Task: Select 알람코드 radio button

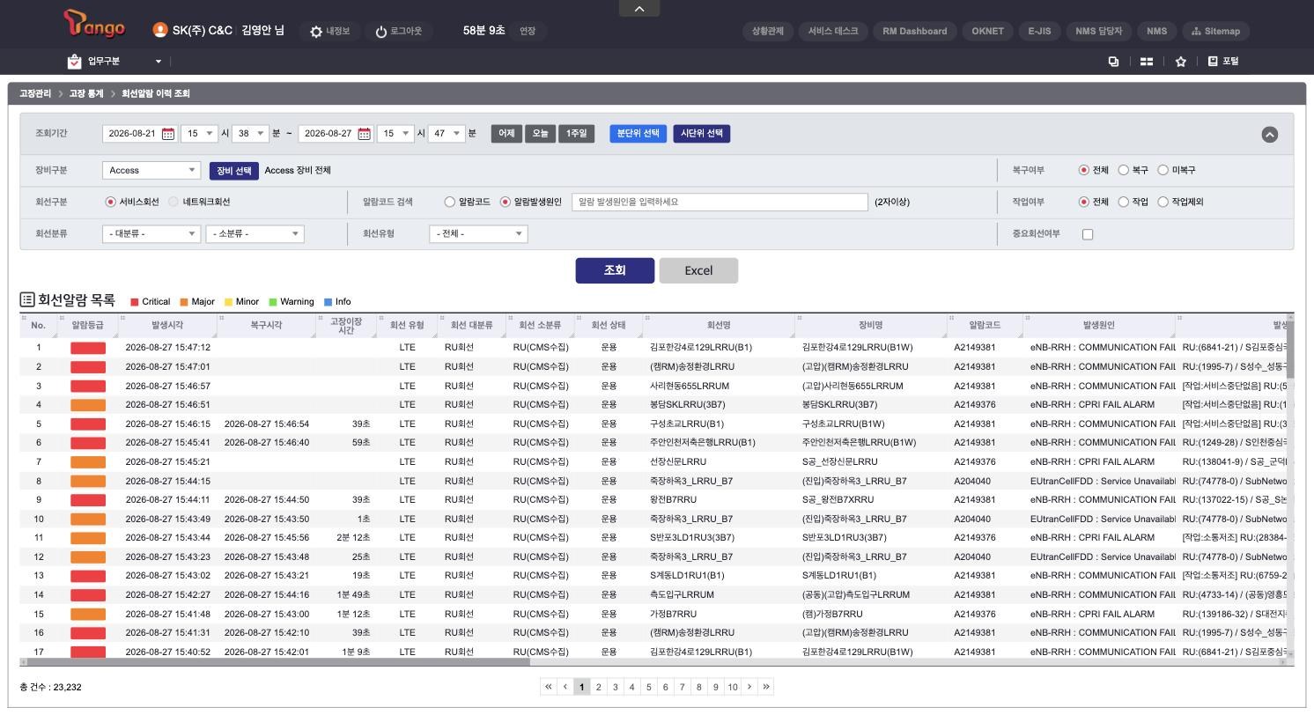Action: [x=450, y=202]
